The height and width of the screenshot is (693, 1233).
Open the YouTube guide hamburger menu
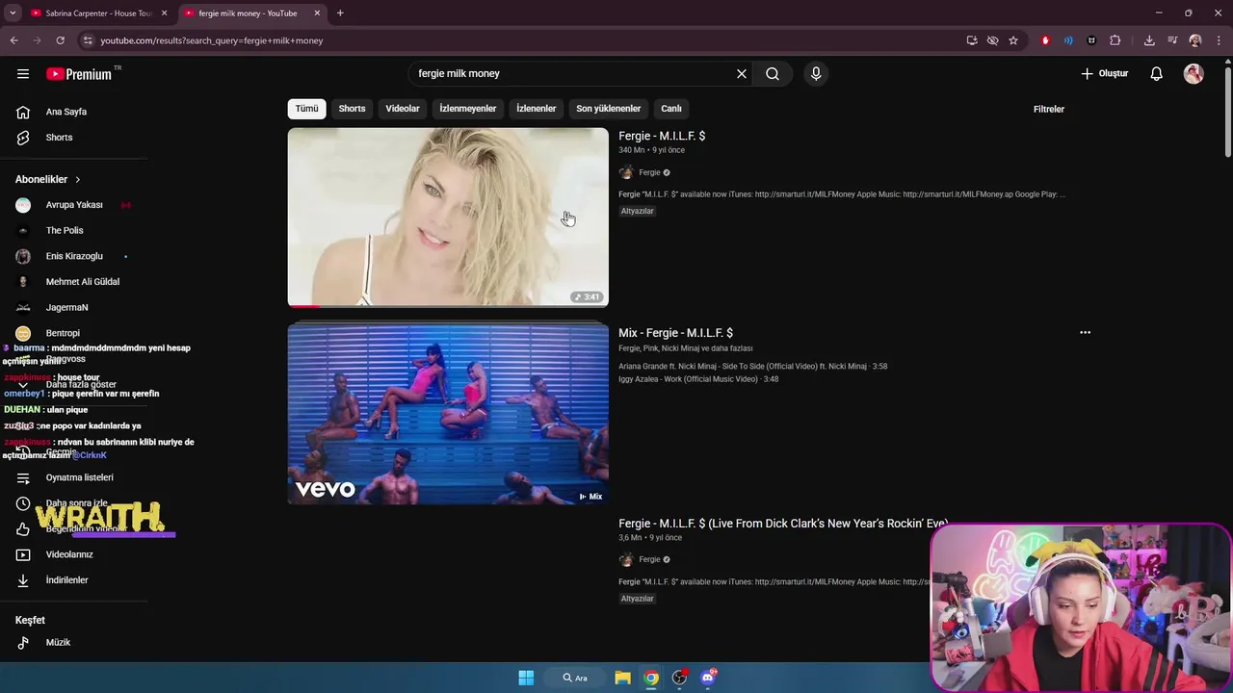(x=23, y=73)
